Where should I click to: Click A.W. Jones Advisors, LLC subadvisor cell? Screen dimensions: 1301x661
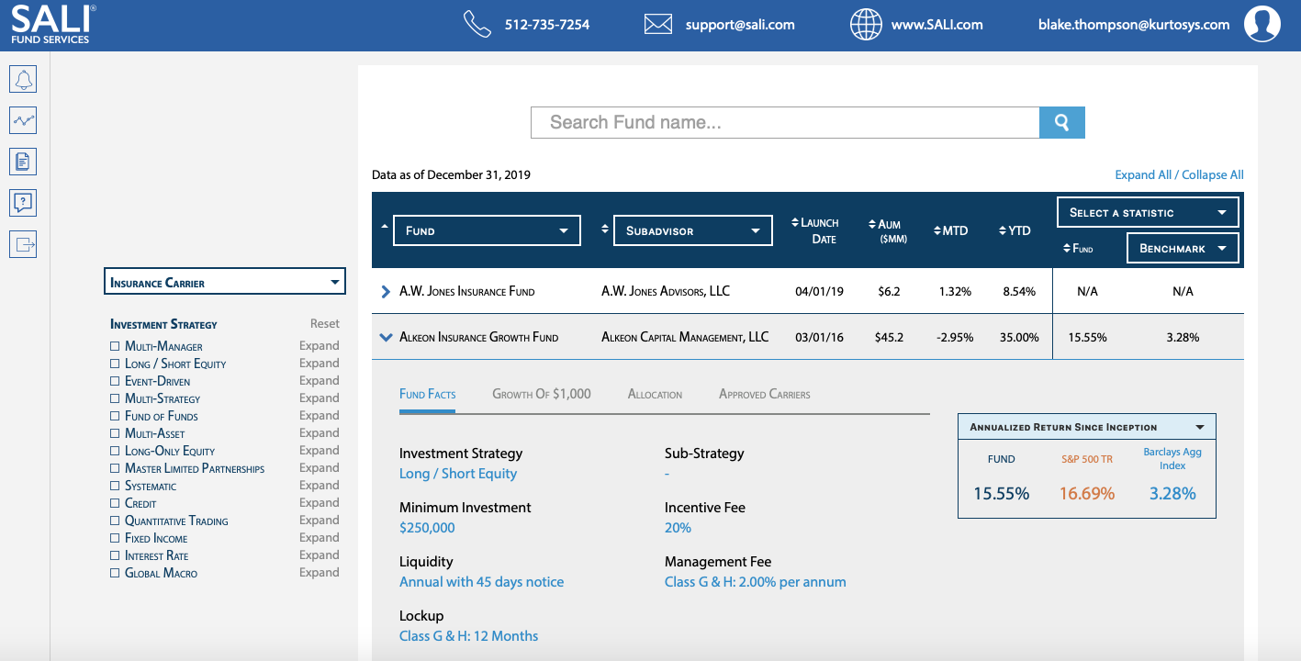(x=666, y=291)
